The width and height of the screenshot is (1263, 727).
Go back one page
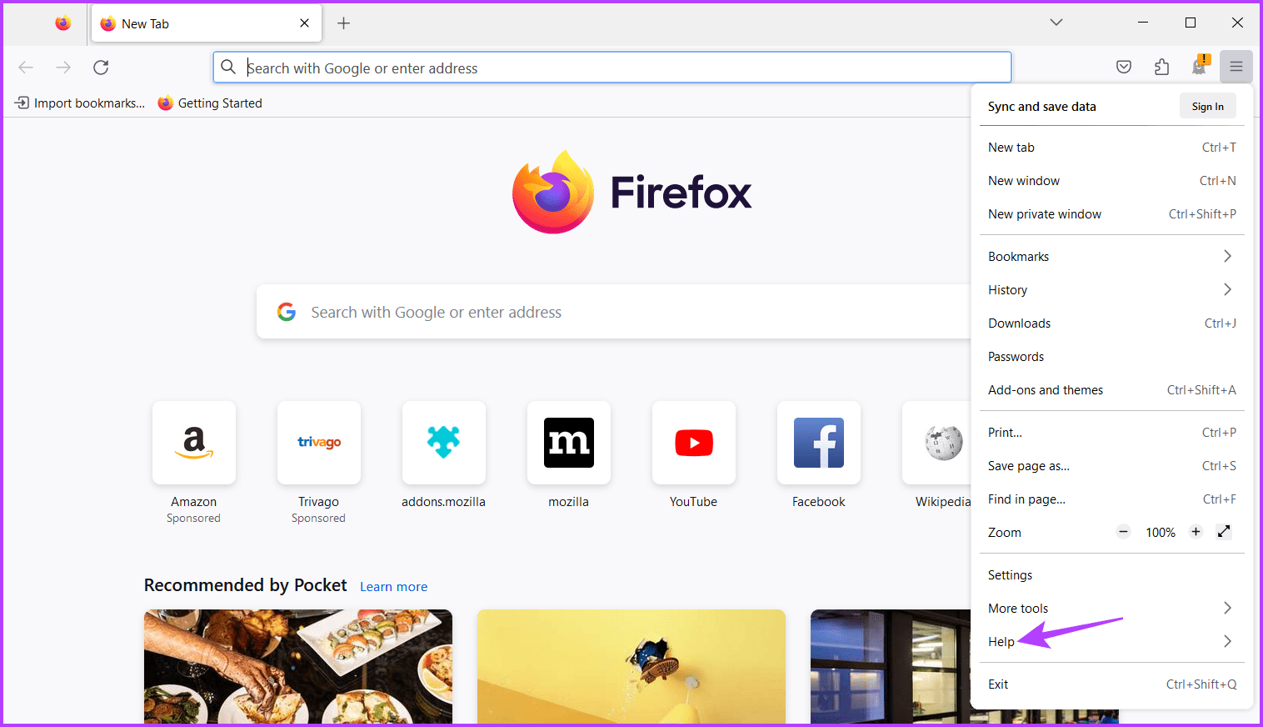click(26, 68)
